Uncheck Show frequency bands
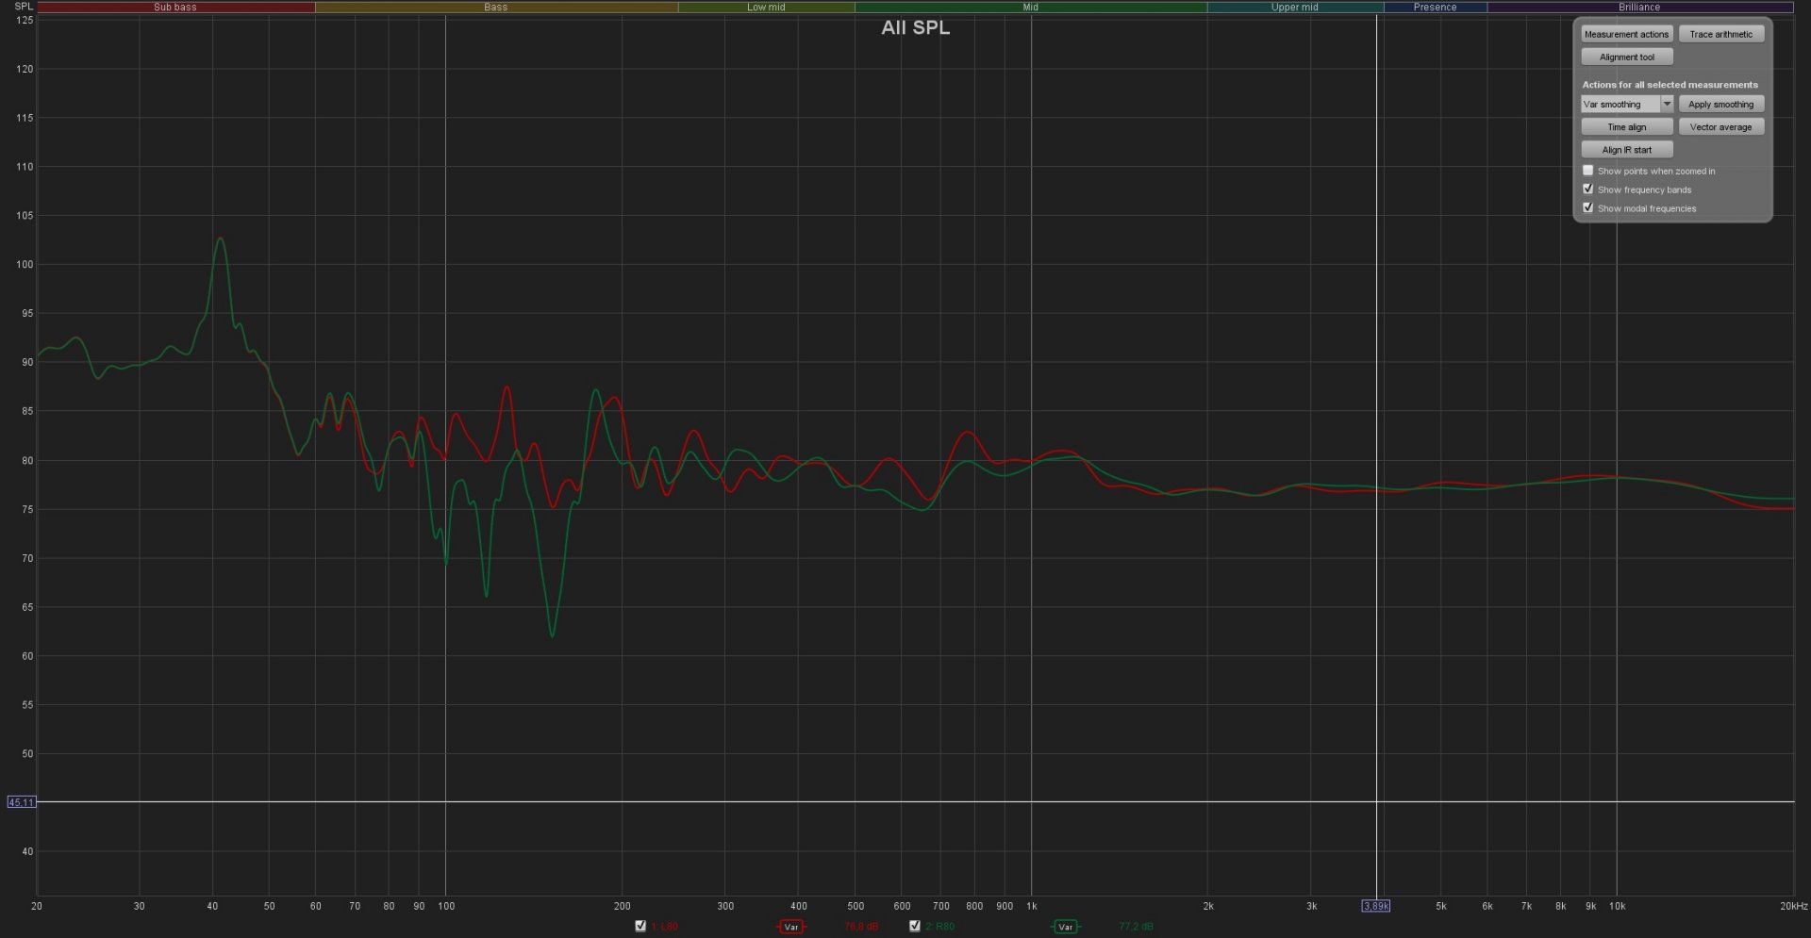The image size is (1811, 938). [x=1587, y=189]
